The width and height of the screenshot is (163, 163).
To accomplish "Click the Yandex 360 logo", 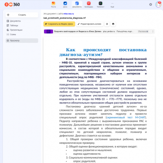I will (12, 4).
